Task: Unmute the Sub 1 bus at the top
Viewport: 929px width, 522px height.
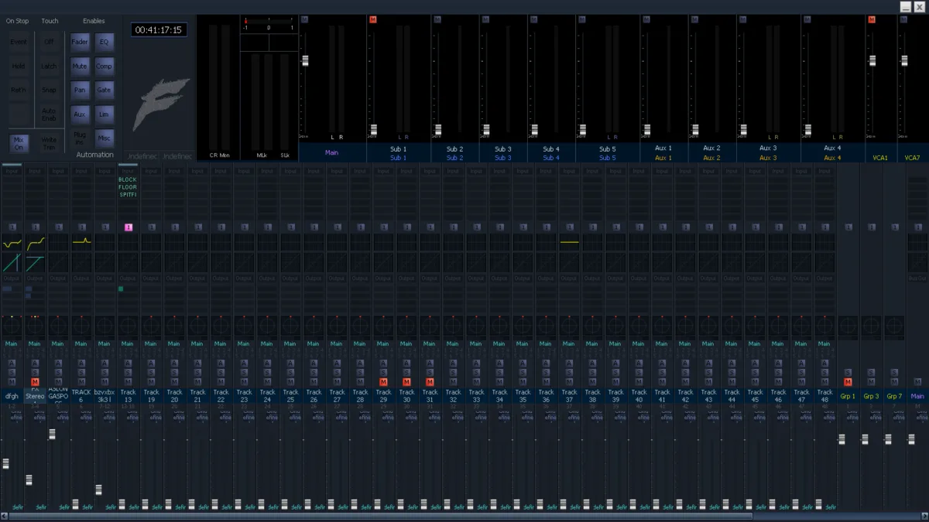Action: click(x=372, y=19)
